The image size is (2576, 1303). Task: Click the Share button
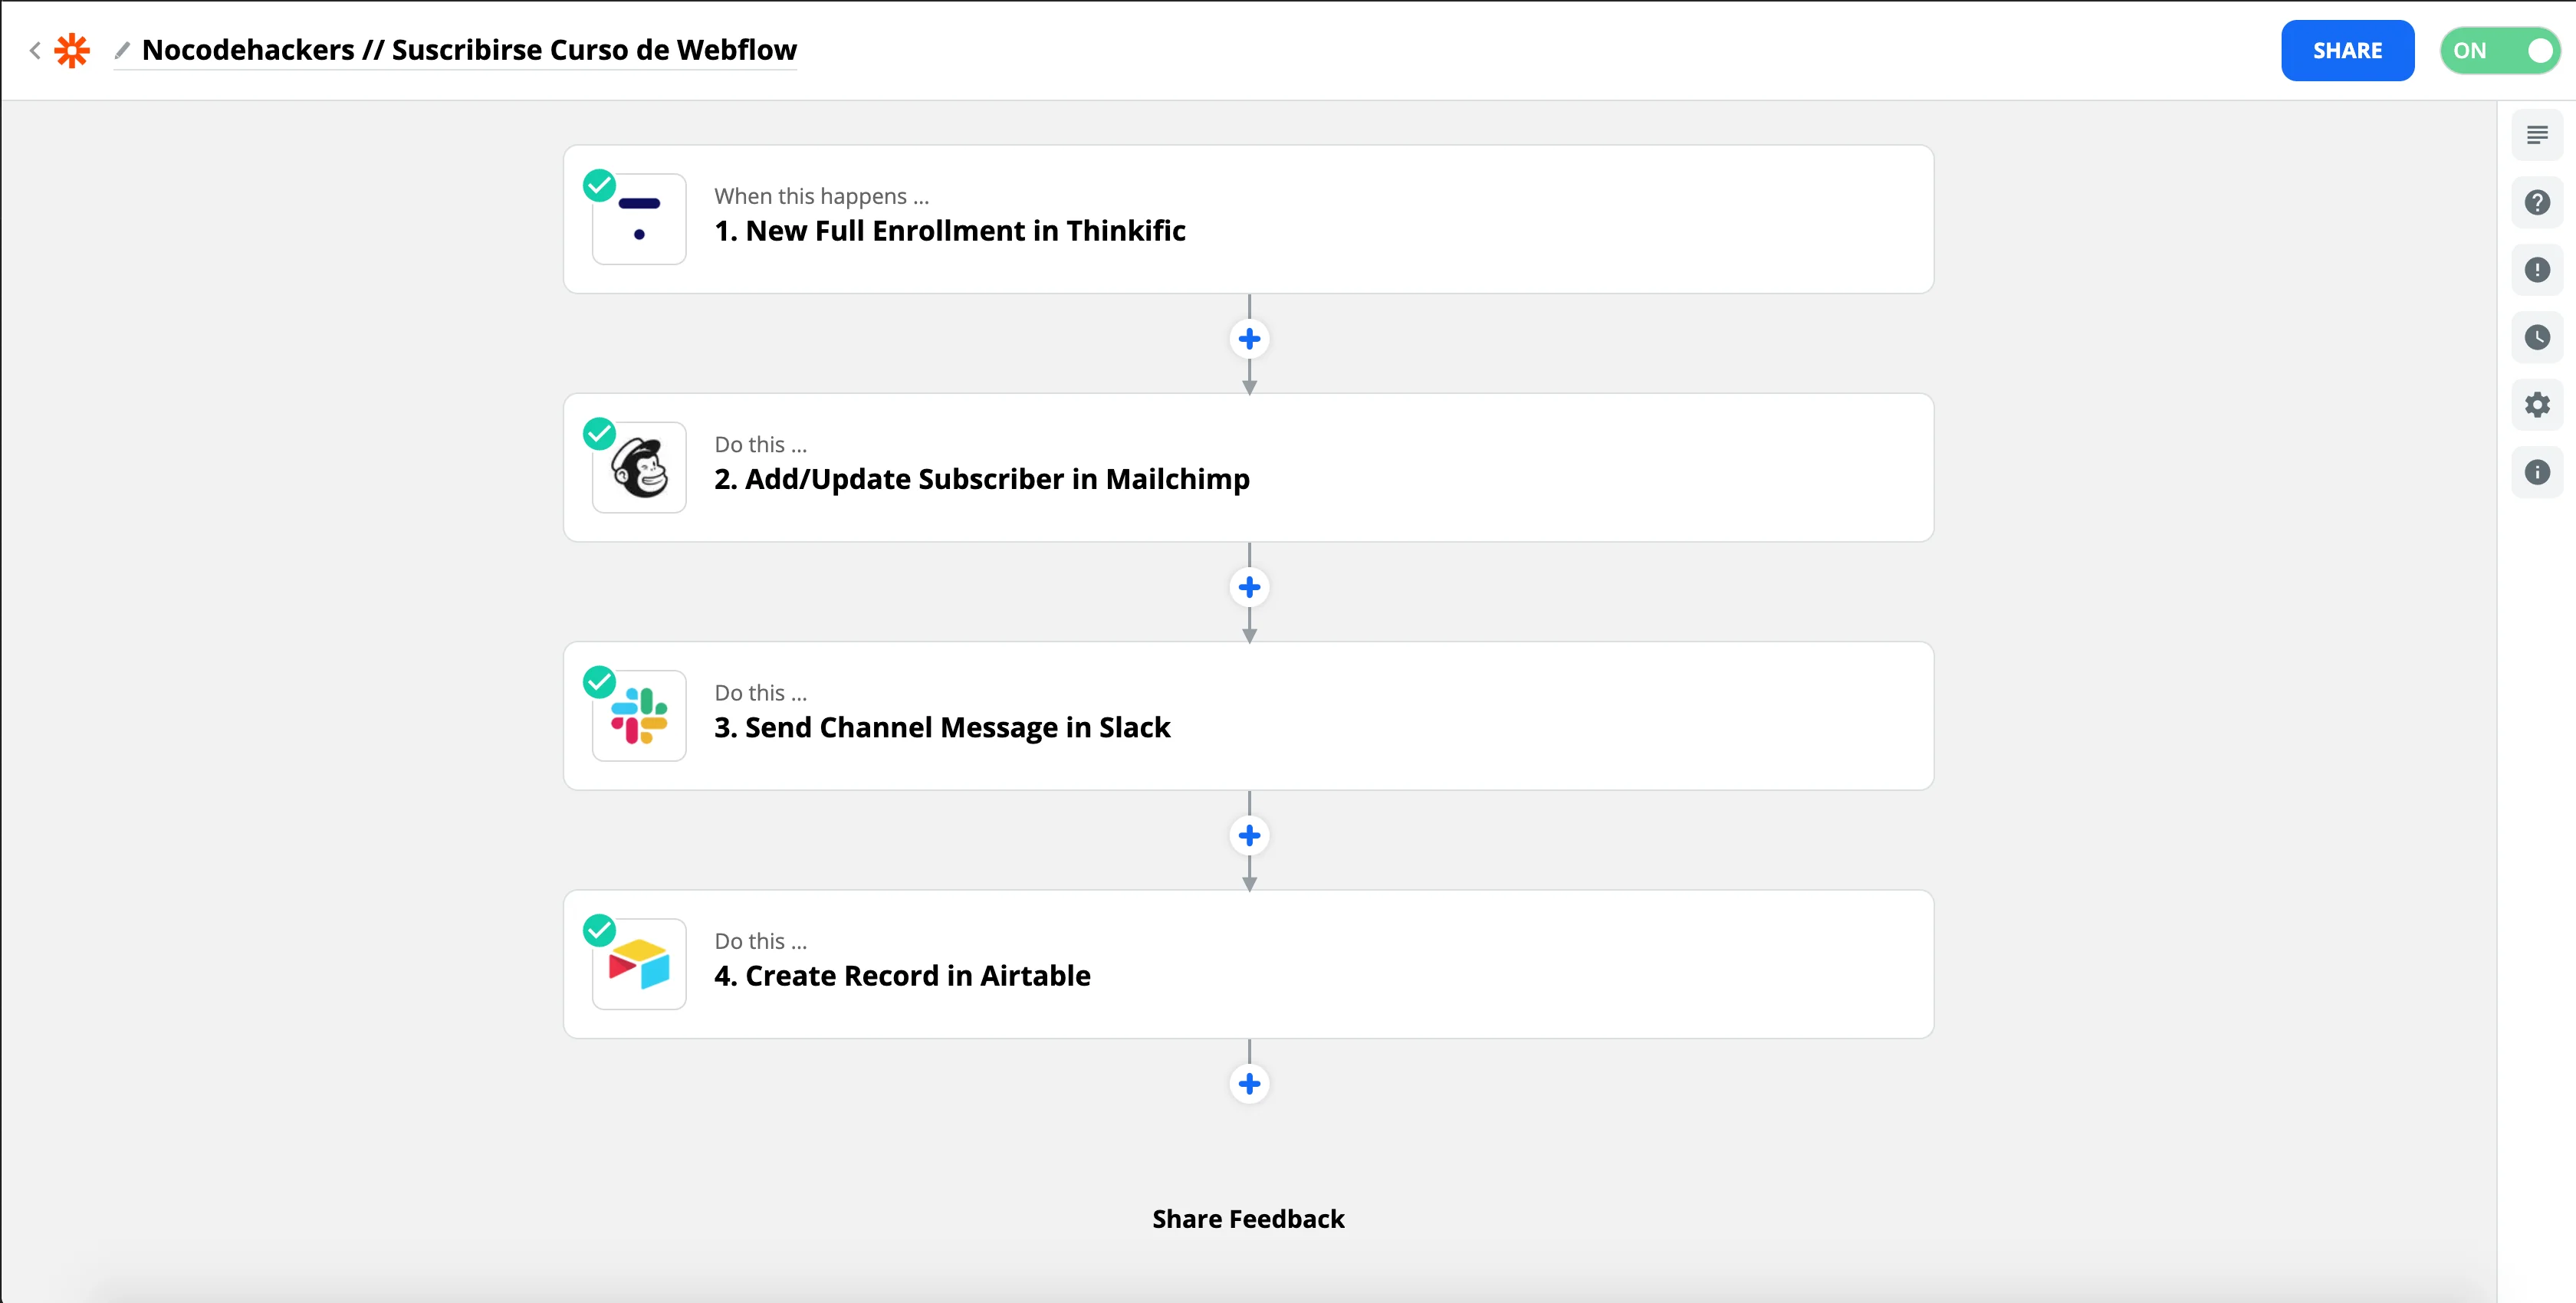point(2346,51)
